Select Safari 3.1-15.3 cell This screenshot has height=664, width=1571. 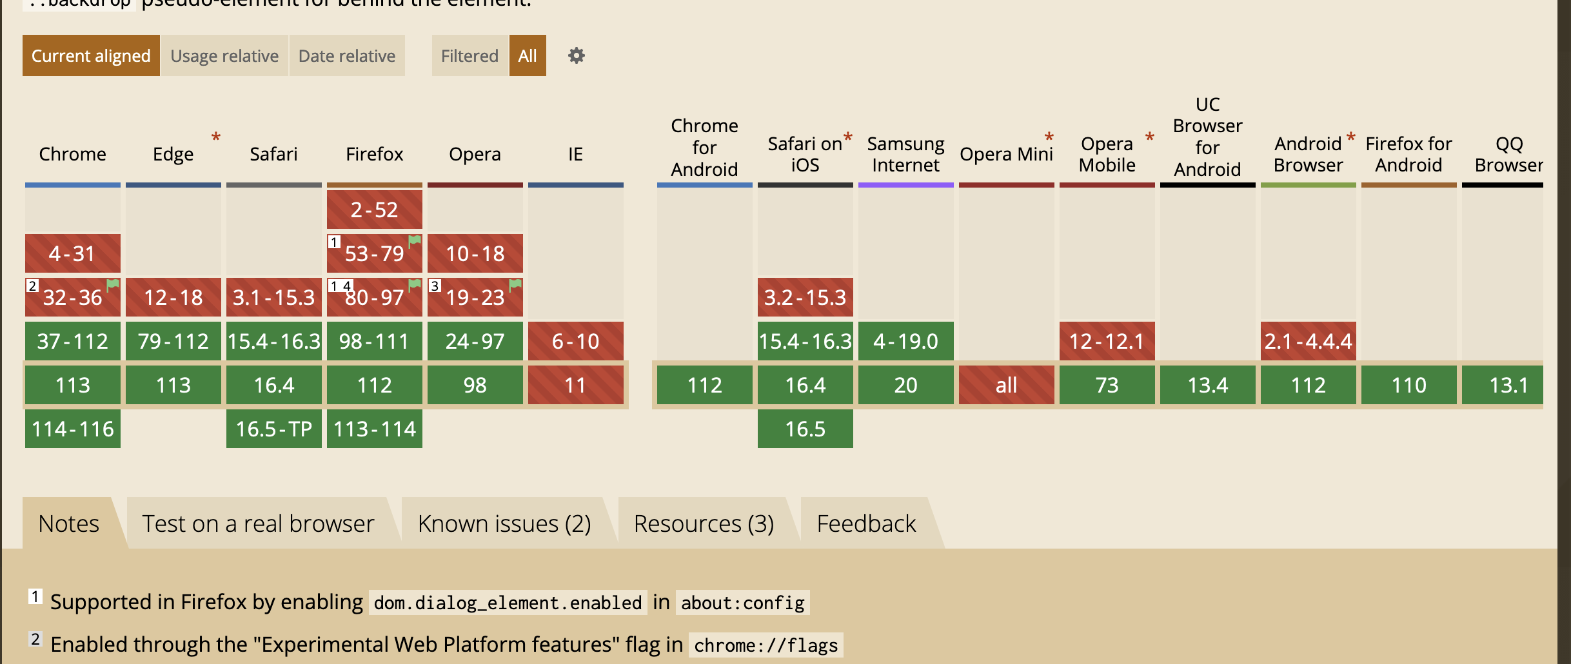point(274,297)
